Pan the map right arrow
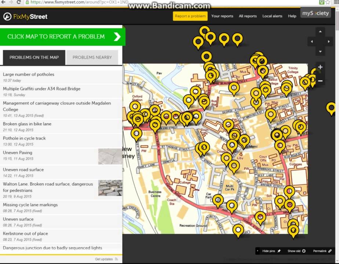Image resolution: width=339 pixels, height=264 pixels. coord(329,41)
